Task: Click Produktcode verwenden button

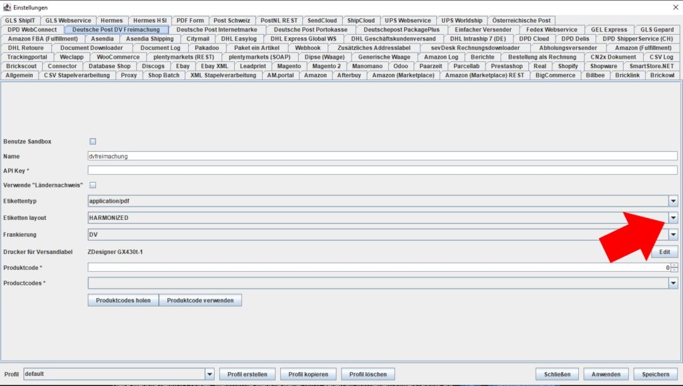Action: 200,300
